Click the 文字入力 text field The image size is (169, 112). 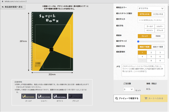[151, 20]
